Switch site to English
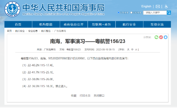The height and width of the screenshot is (108, 177). (x=146, y=6)
